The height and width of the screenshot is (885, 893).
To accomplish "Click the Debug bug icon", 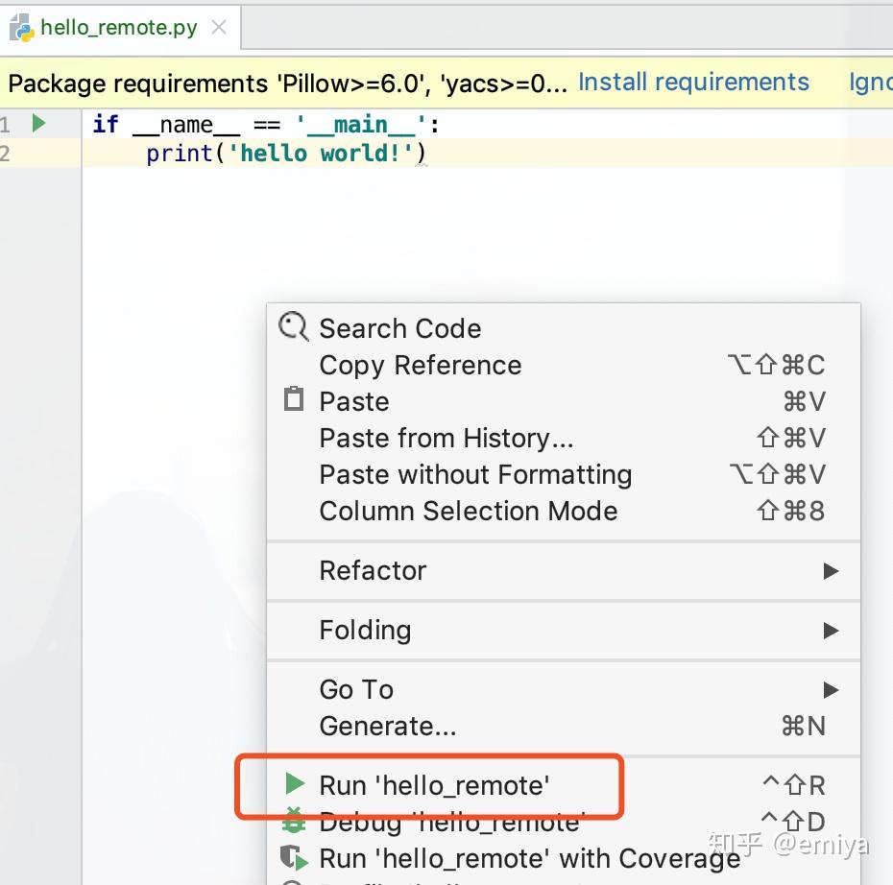I will (293, 822).
